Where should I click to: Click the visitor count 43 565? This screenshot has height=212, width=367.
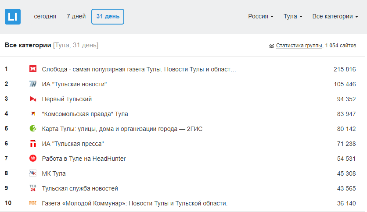(x=346, y=188)
